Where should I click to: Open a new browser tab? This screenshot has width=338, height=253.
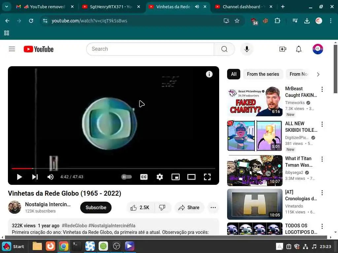click(283, 7)
